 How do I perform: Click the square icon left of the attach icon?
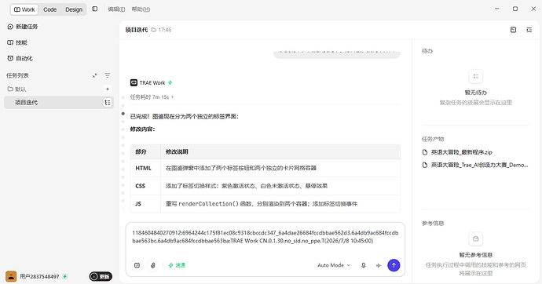click(137, 265)
